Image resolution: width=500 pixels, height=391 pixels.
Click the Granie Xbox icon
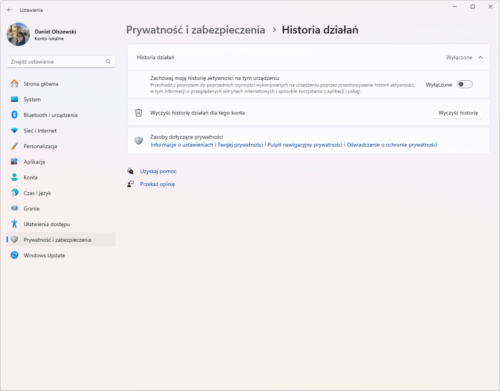click(15, 208)
